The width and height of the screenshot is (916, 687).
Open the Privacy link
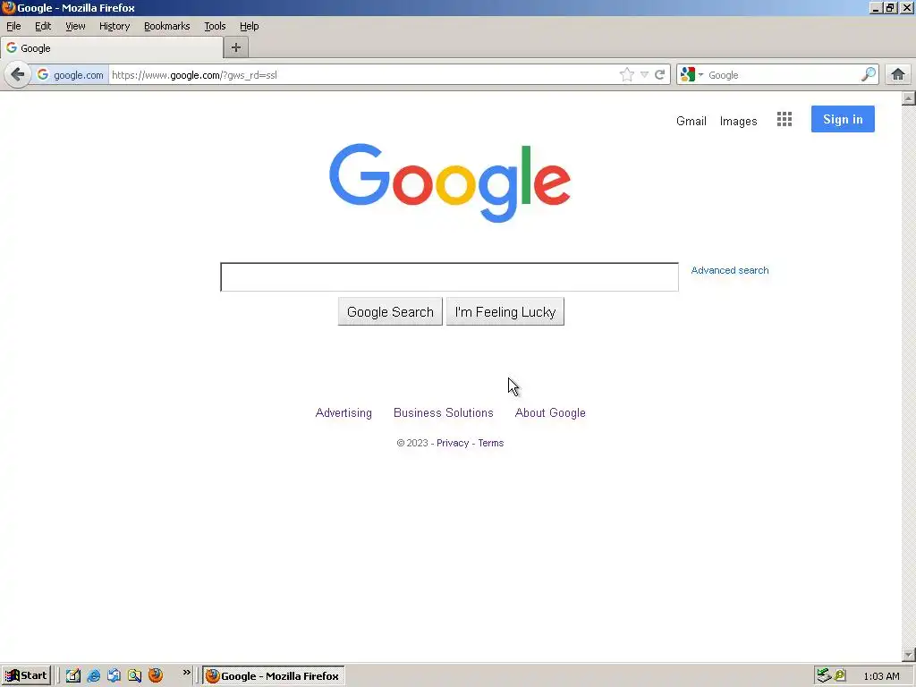[x=453, y=443]
